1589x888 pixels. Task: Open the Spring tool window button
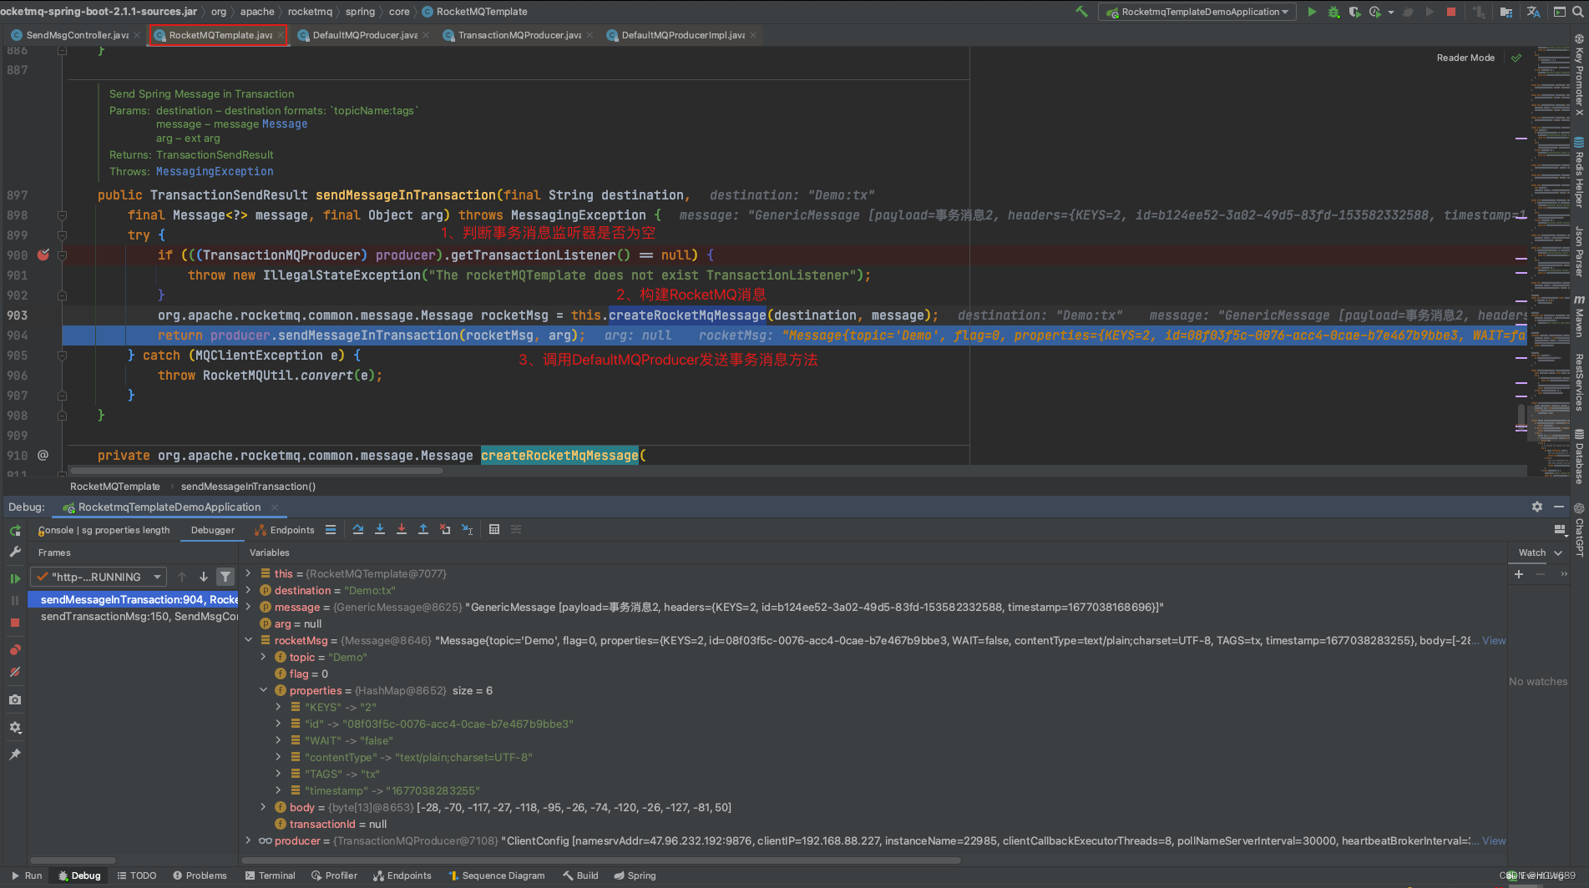click(x=635, y=875)
